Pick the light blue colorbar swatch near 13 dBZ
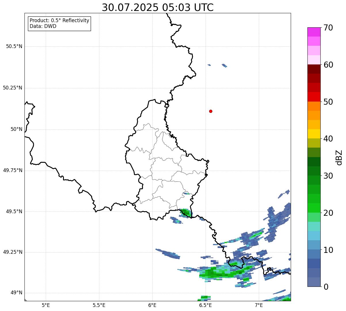Image resolution: width=346 pixels, height=311 pixels. (x=314, y=236)
